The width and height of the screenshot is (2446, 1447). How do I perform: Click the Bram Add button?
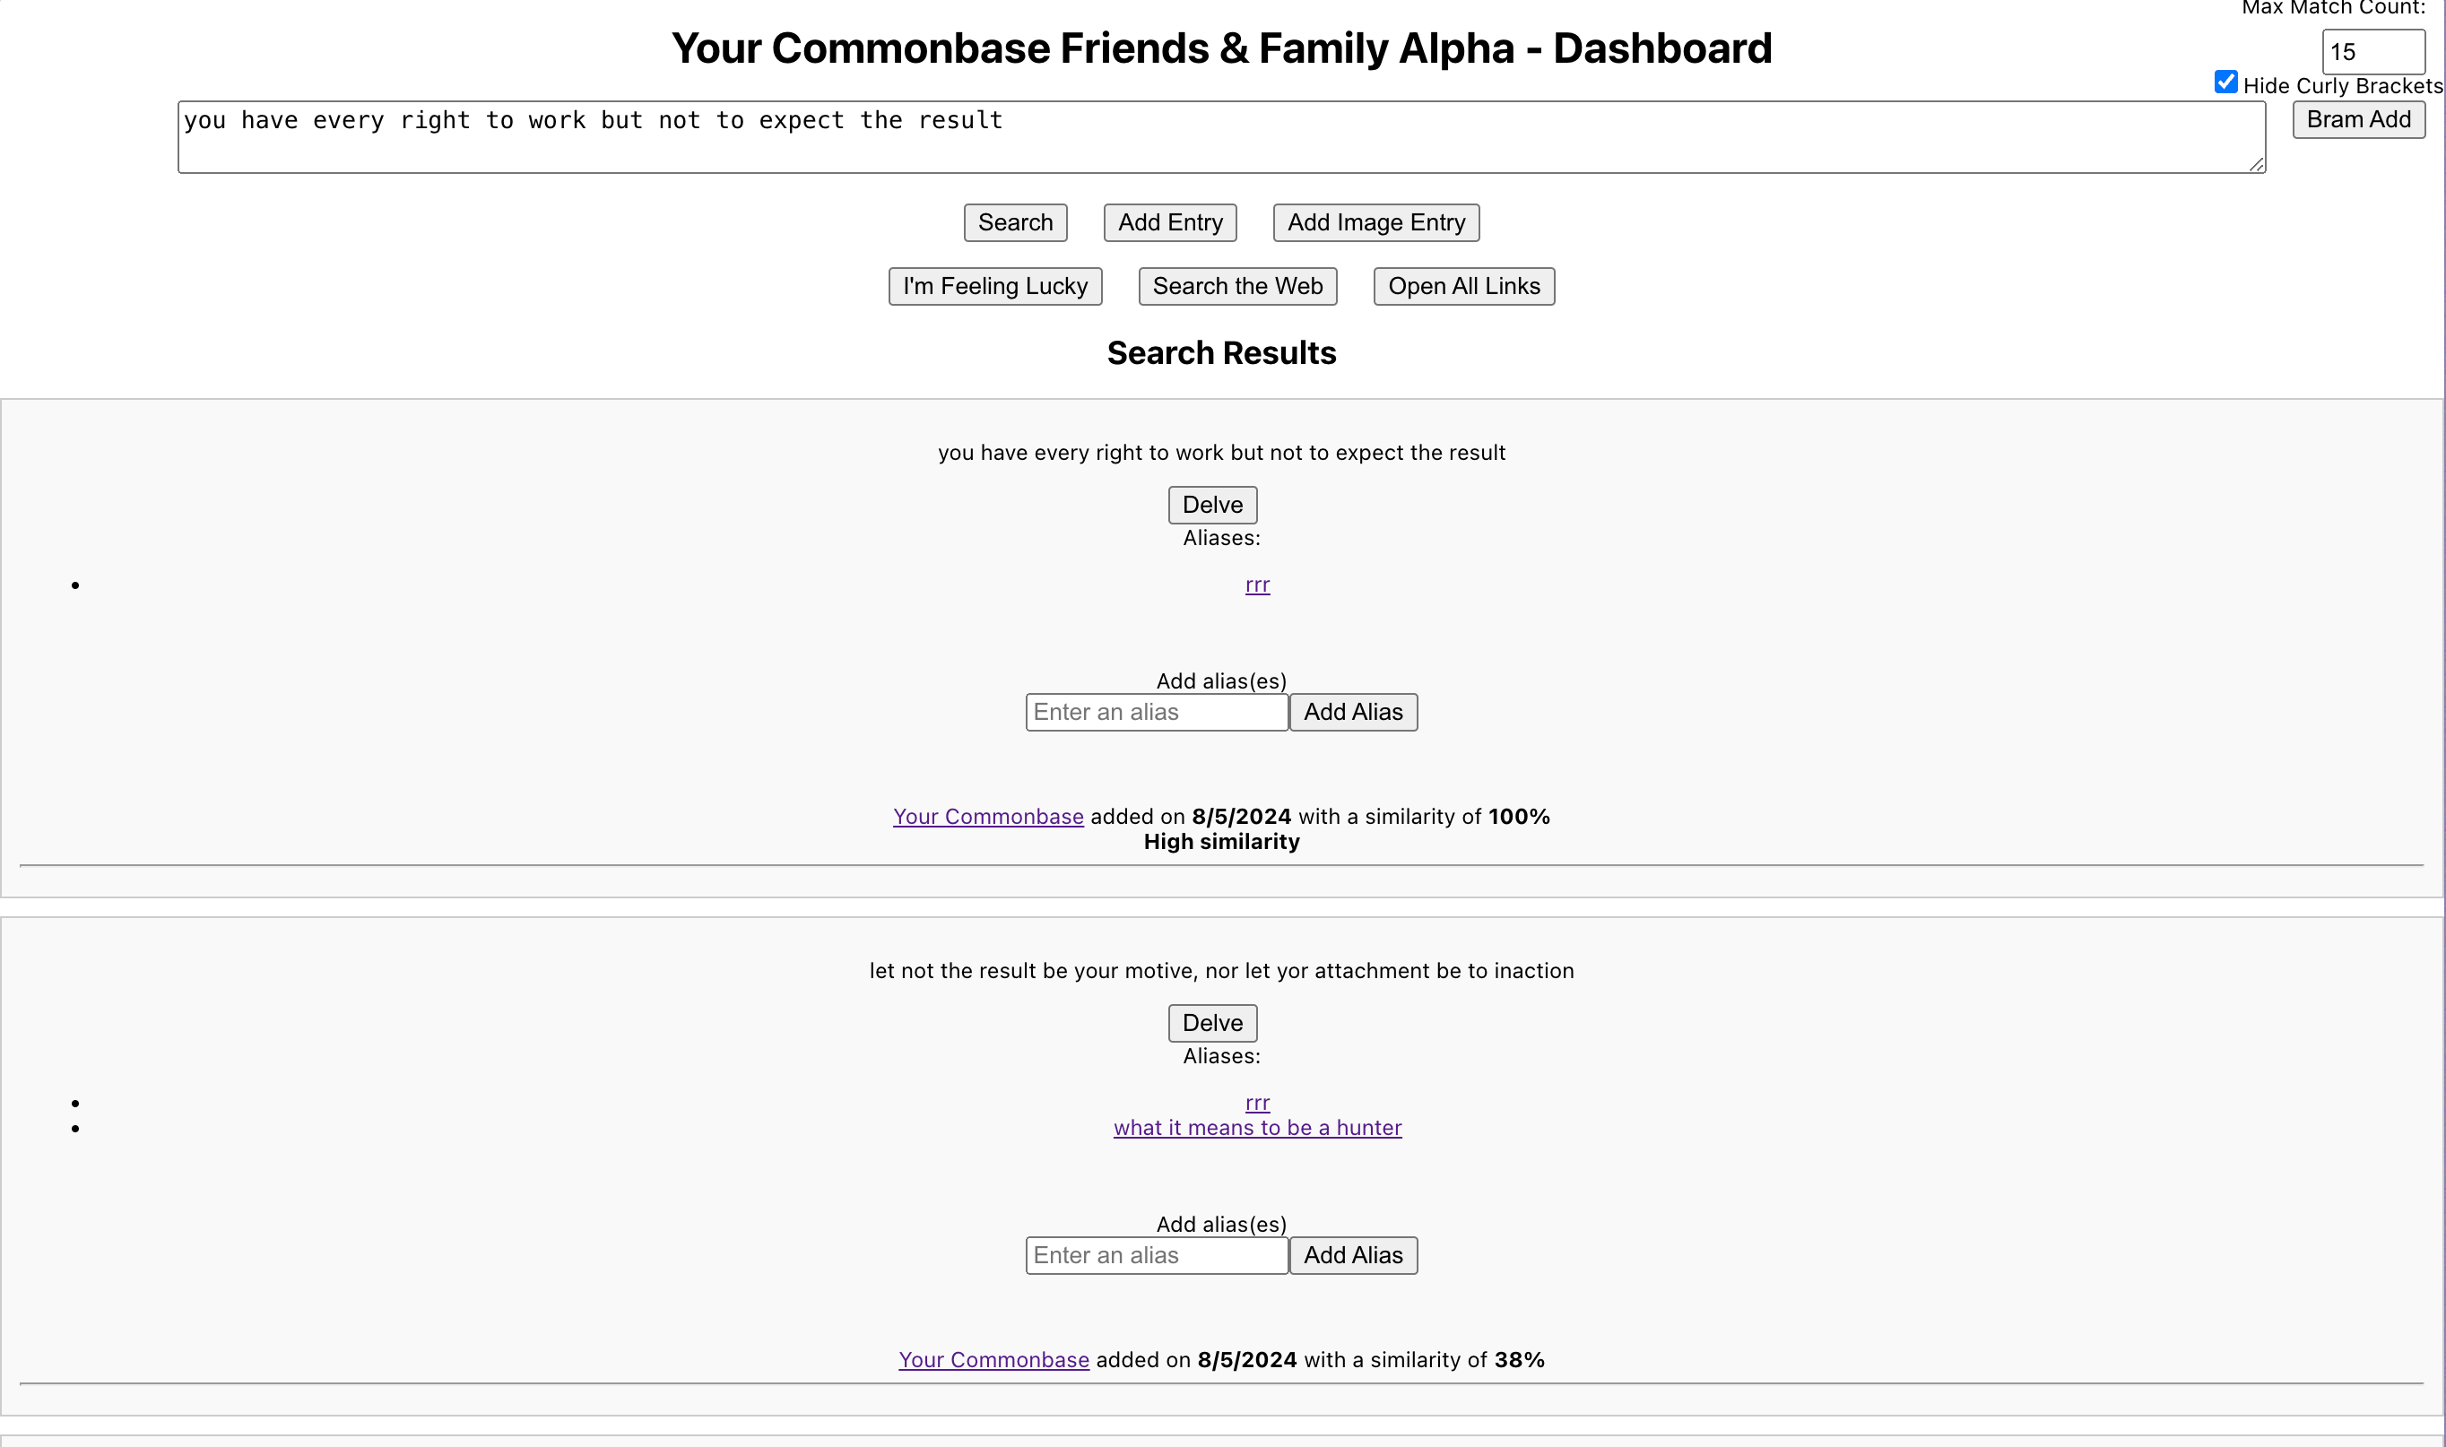pyautogui.click(x=2357, y=119)
